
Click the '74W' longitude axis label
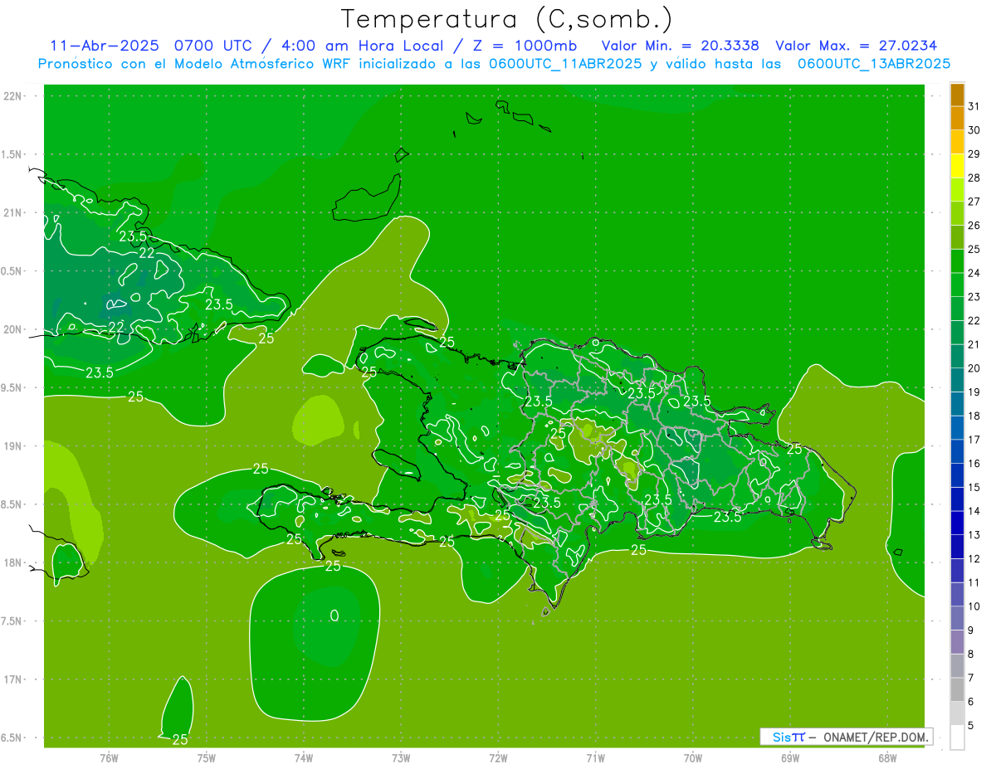[x=304, y=758]
